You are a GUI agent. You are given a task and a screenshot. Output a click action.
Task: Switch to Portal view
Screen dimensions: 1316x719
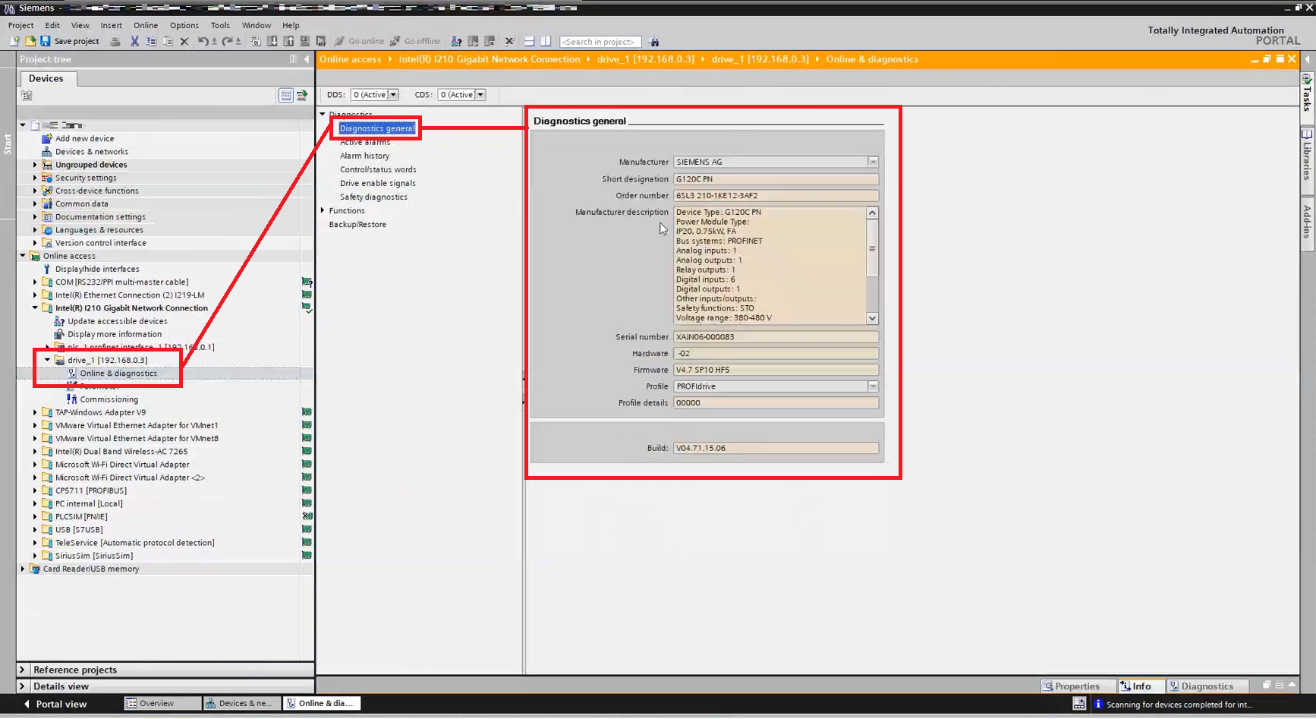[55, 704]
